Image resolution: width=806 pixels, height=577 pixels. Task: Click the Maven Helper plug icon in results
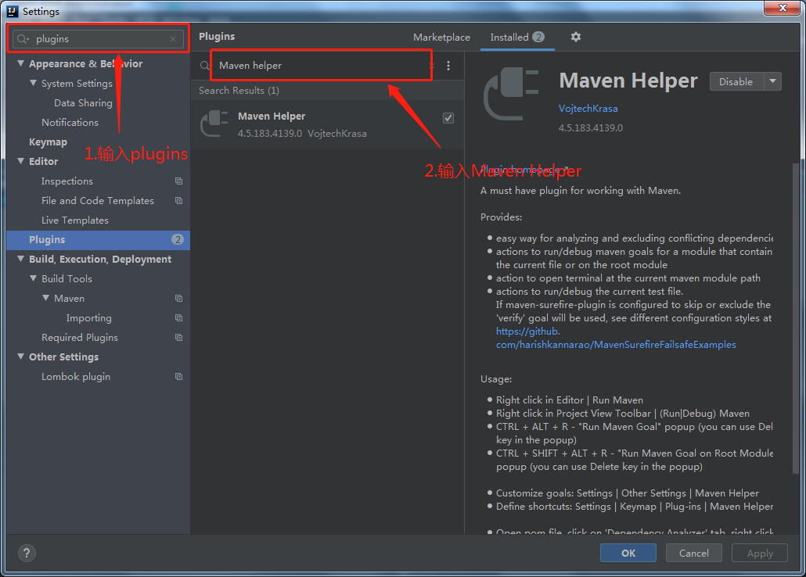(214, 124)
